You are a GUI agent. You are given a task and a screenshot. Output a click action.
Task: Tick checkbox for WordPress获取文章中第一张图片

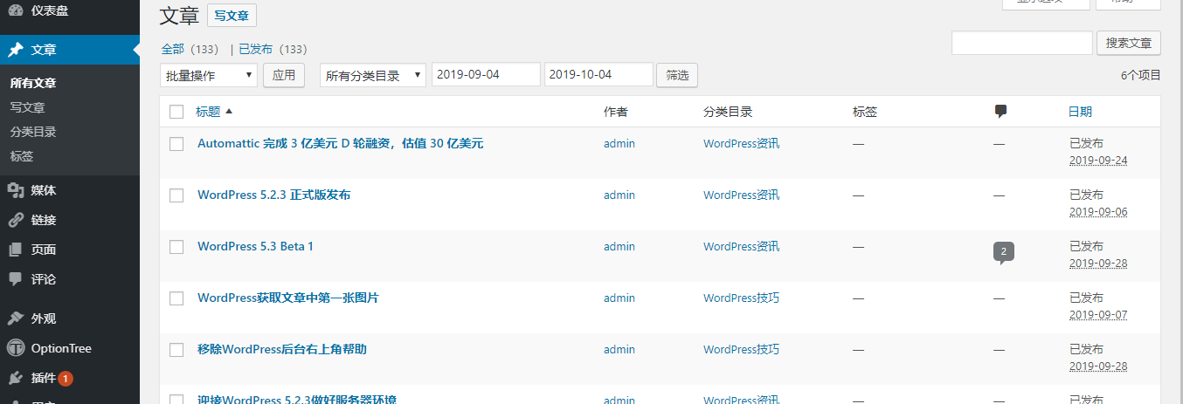pyautogui.click(x=176, y=298)
